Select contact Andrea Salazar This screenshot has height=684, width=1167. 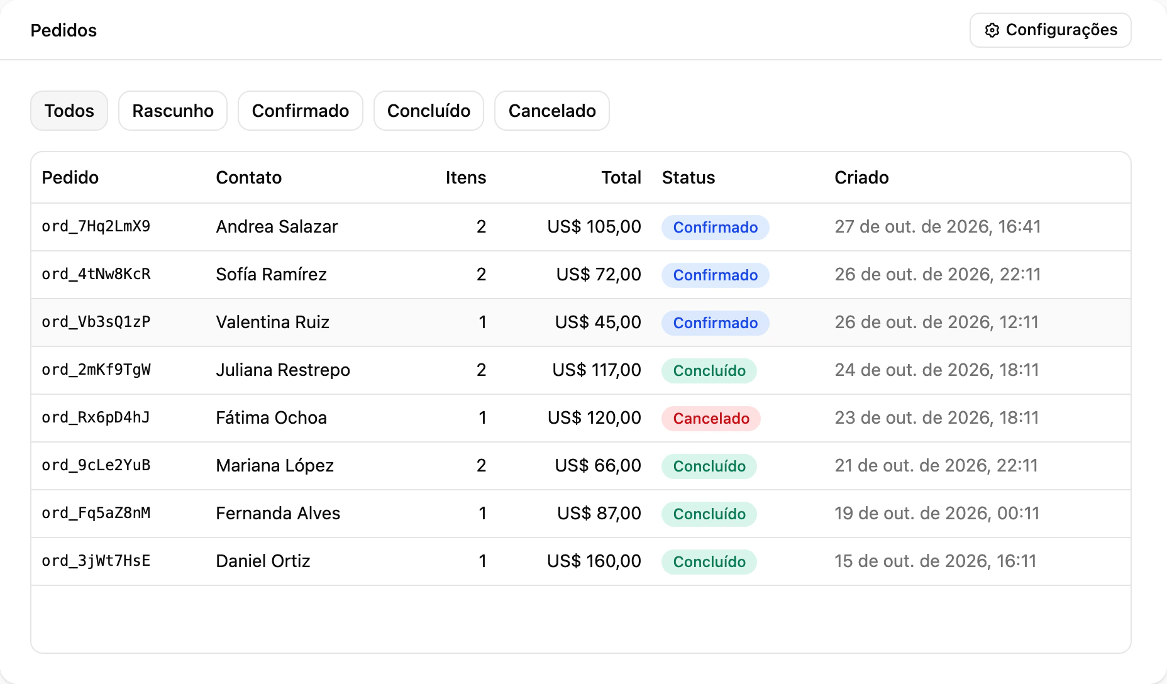[277, 226]
